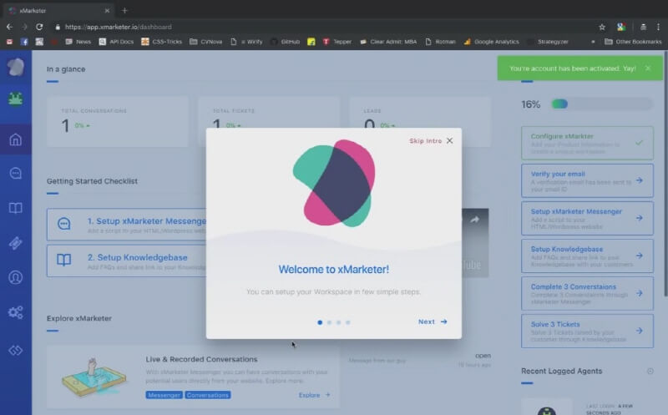Image resolution: width=668 pixels, height=415 pixels.
Task: Click the Conversations tag
Action: coord(207,395)
